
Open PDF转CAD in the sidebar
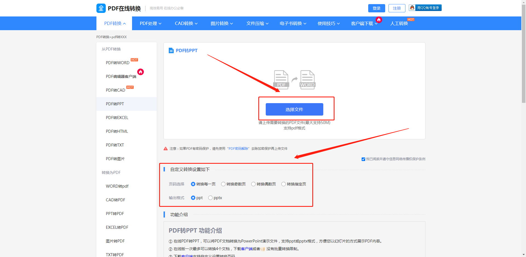116,90
